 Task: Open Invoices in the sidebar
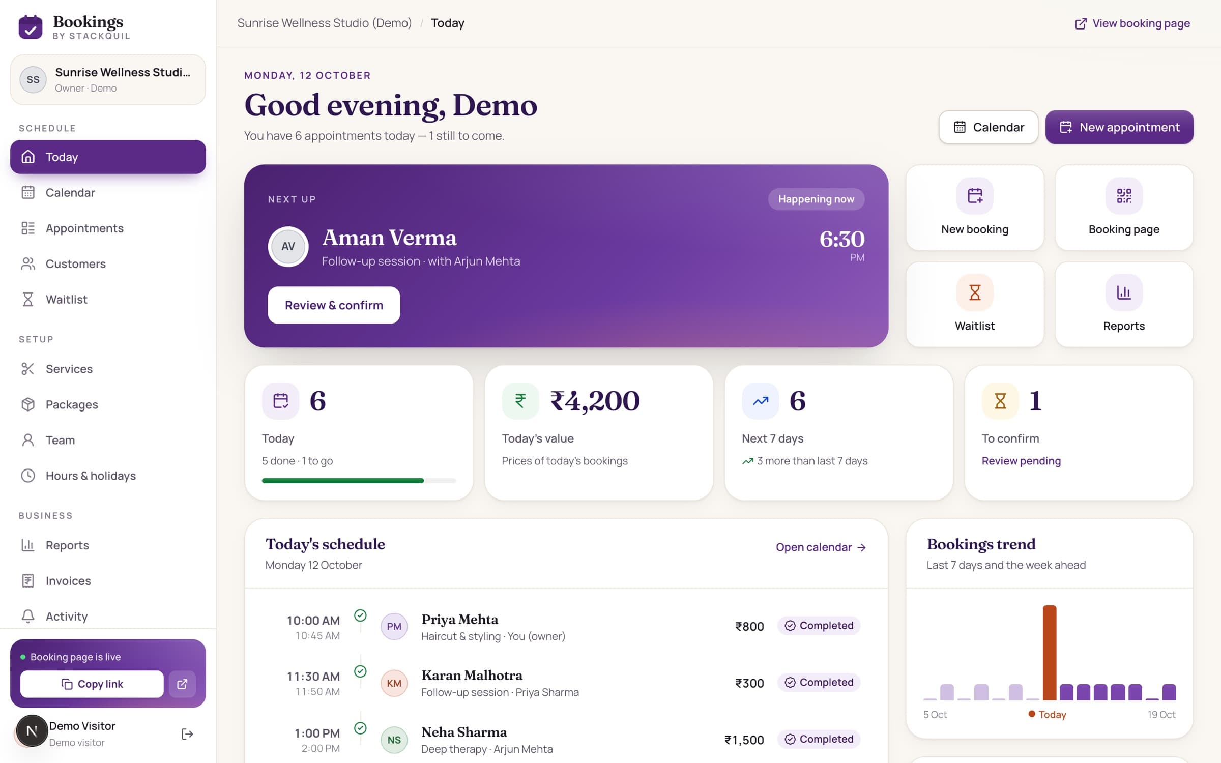(x=108, y=581)
